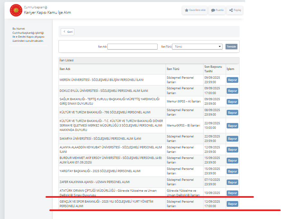This screenshot has height=219, width=281.
Task: Select Dokuz Eylül Üniversitesi listing title
Action: pos(104,91)
